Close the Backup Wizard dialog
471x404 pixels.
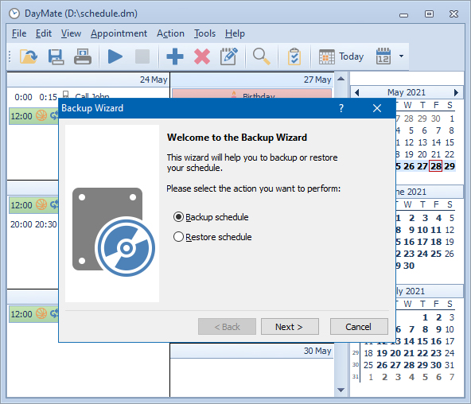point(377,108)
